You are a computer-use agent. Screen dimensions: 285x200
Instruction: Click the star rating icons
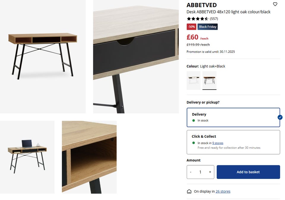(x=198, y=18)
